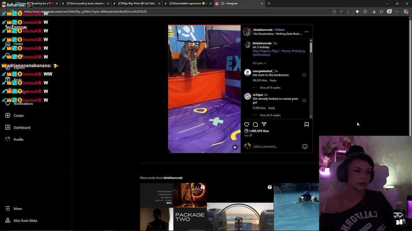This screenshot has width=412, height=231.
Task: Add this page to favorites with the star
Action: click(x=348, y=12)
